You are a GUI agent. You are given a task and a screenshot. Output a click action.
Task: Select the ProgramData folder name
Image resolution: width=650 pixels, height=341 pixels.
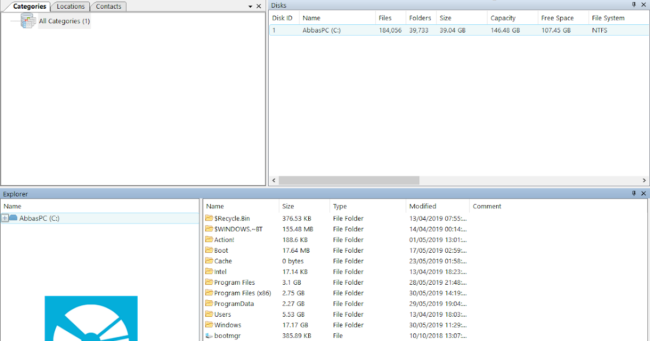(x=234, y=304)
